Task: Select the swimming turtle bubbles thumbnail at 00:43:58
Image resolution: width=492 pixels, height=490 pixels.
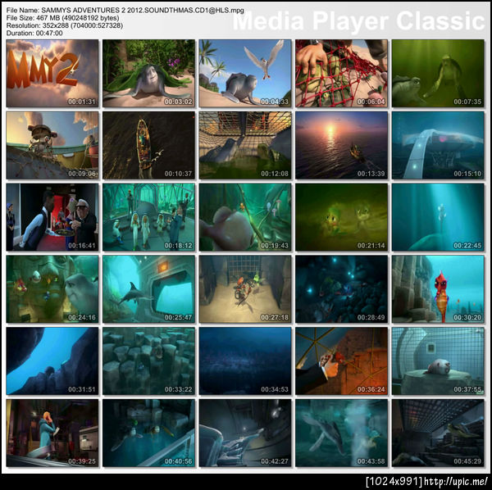Action: 341,433
